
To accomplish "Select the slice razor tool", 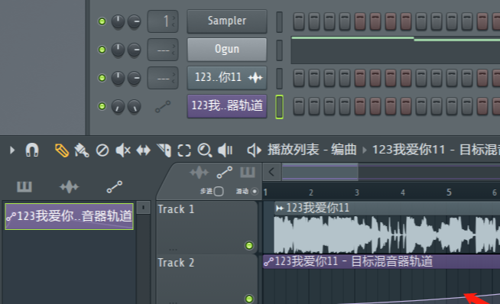I will tap(164, 150).
